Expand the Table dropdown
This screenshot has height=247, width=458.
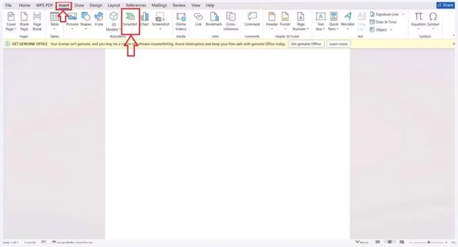[x=54, y=29]
